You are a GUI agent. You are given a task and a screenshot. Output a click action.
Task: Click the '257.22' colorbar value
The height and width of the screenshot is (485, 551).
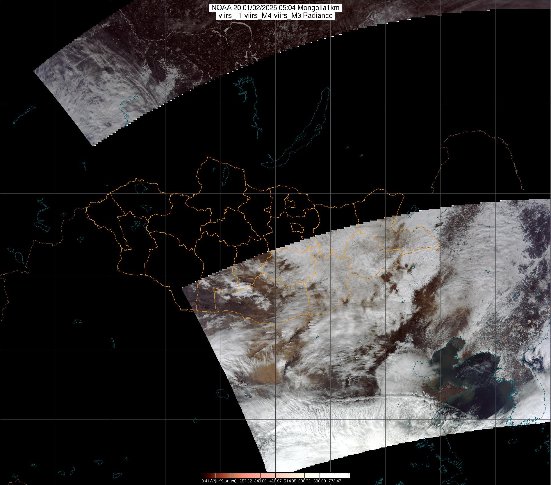(246, 481)
